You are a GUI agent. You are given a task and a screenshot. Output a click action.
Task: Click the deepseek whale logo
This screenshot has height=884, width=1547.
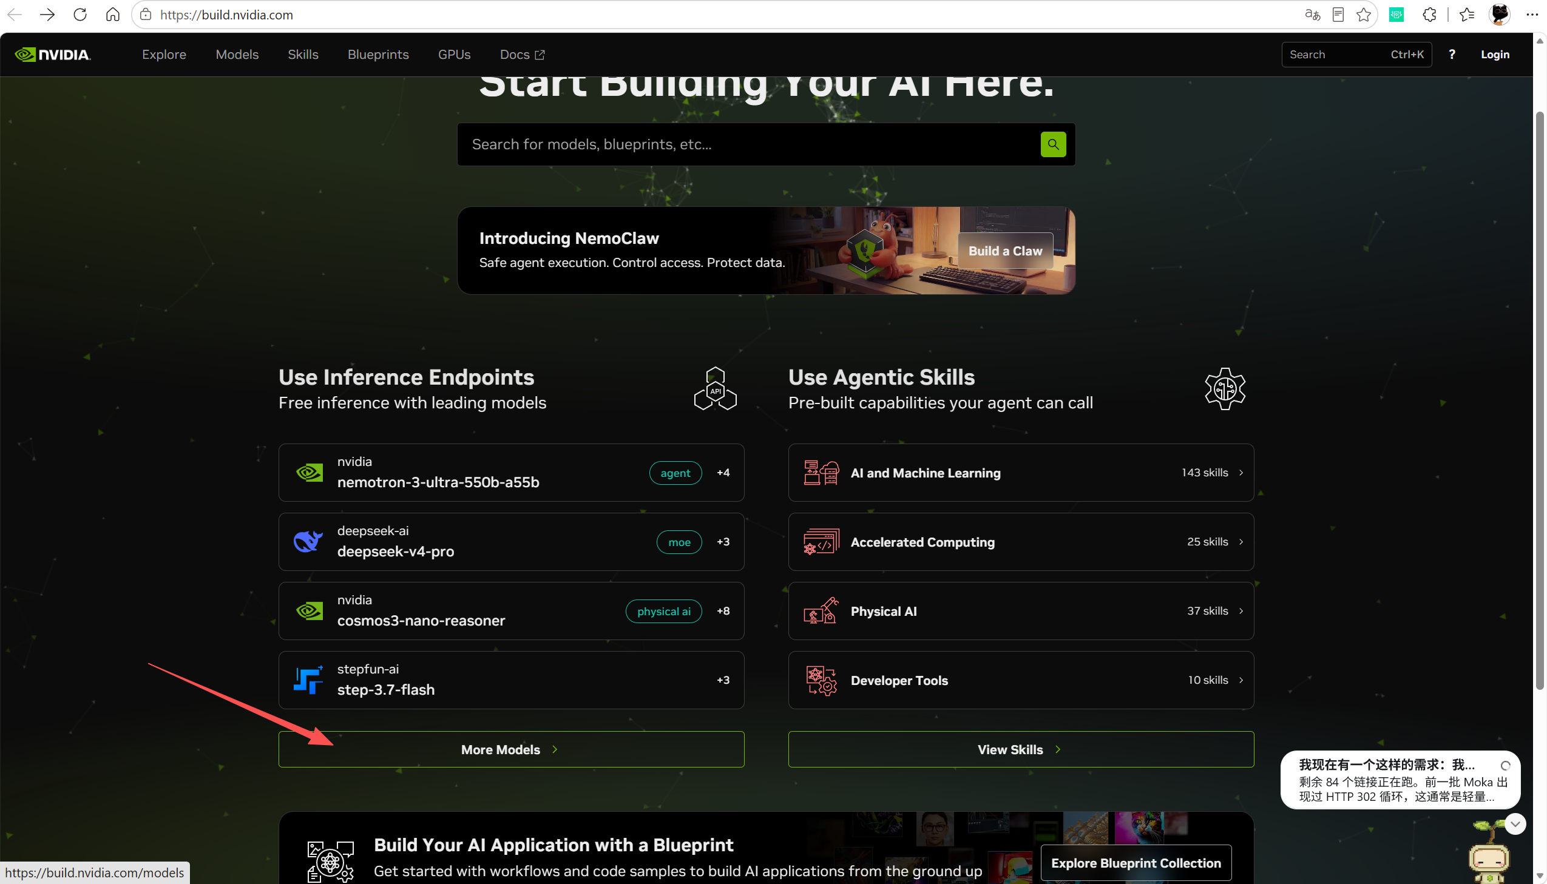308,542
